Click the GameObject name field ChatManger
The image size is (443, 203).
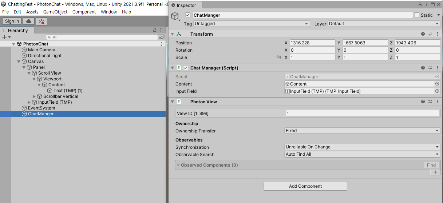click(x=302, y=15)
